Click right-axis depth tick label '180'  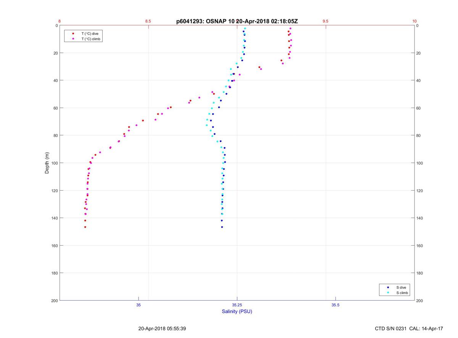coord(420,273)
